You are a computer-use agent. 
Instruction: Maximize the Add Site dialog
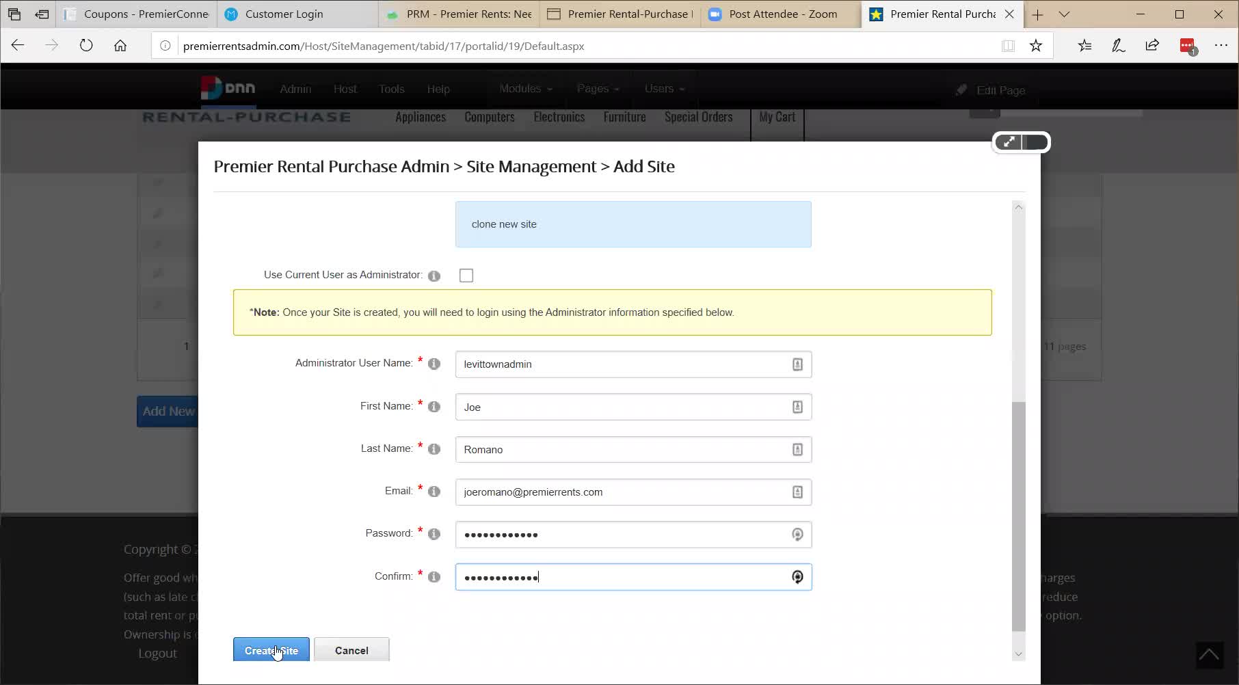coord(1008,142)
